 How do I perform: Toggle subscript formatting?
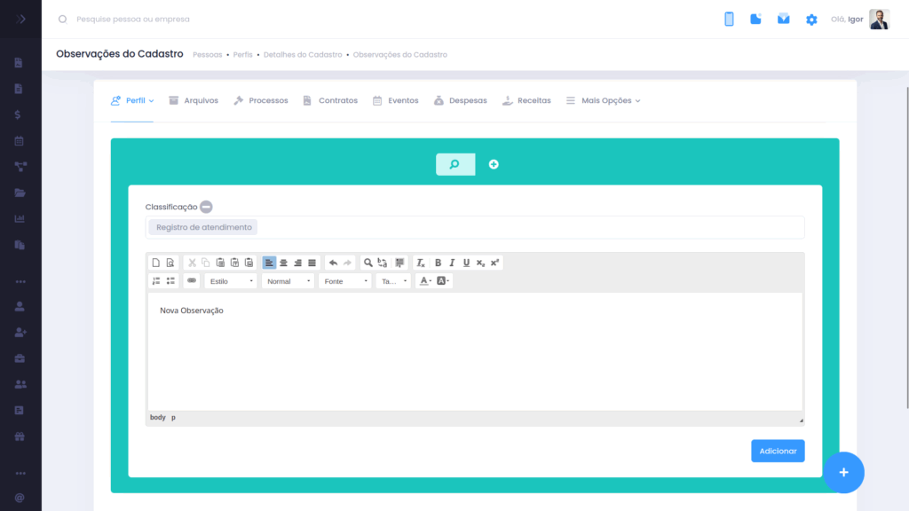tap(480, 263)
